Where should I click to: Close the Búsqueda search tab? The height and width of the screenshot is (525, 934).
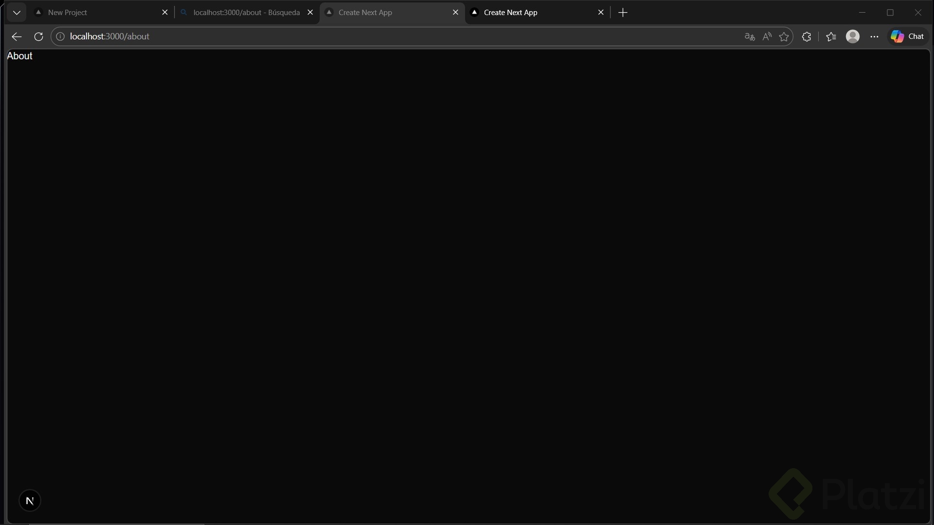pyautogui.click(x=310, y=13)
